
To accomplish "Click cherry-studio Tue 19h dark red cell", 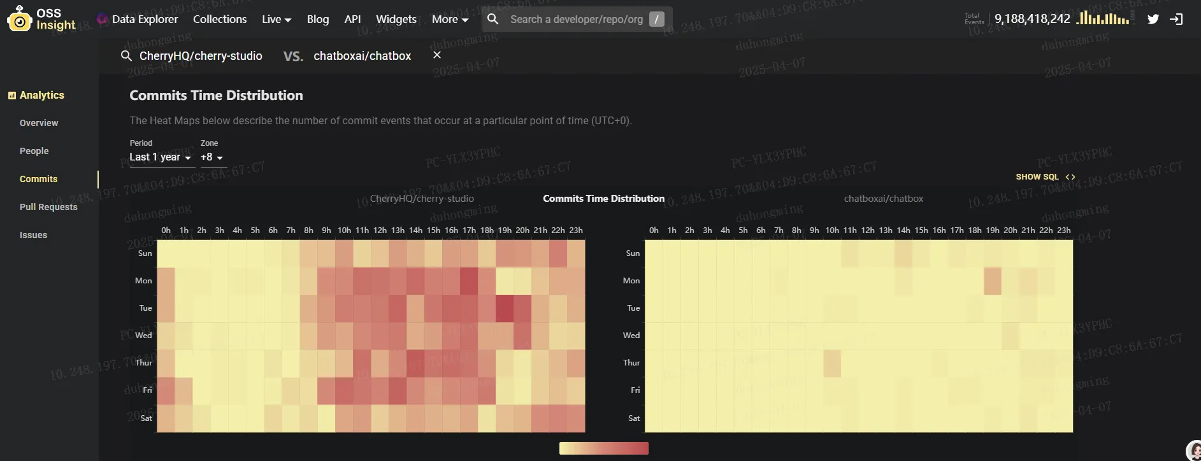I will (505, 308).
